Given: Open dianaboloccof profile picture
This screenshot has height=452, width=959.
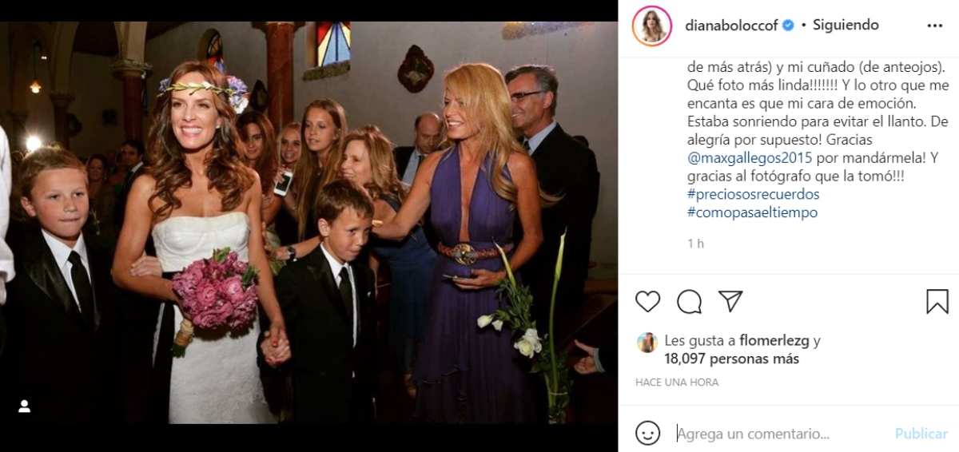Looking at the screenshot, I should [x=652, y=26].
